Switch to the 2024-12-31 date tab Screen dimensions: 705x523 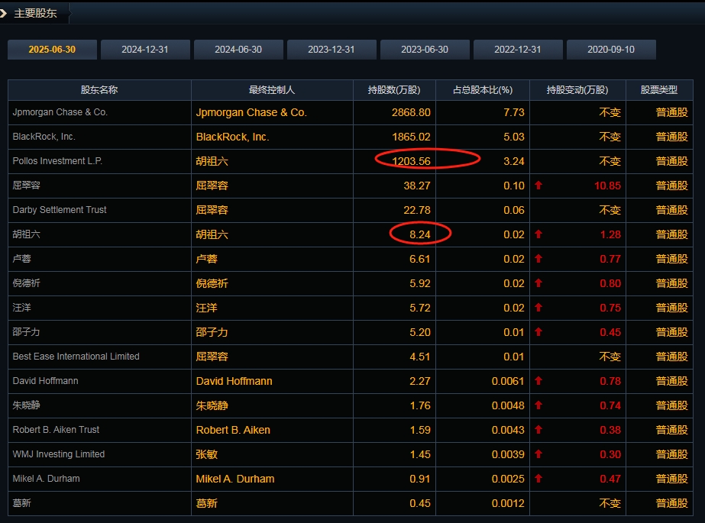coord(145,50)
